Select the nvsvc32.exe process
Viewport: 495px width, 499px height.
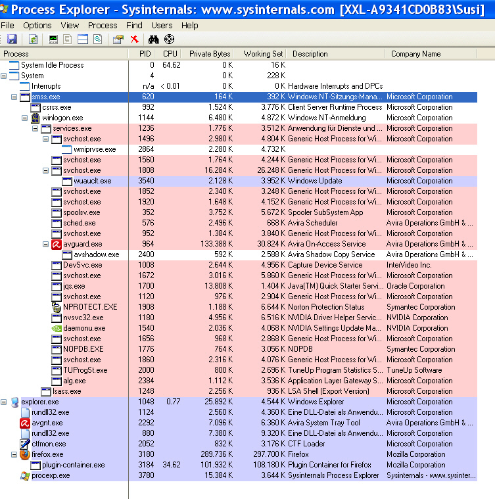(239, 318)
